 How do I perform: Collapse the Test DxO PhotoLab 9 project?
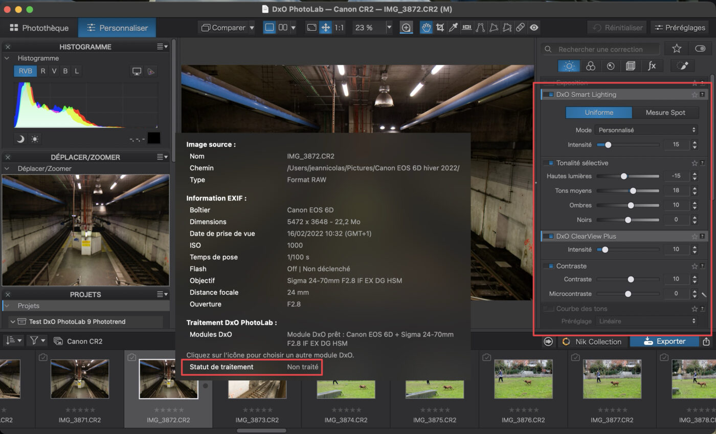coord(13,321)
